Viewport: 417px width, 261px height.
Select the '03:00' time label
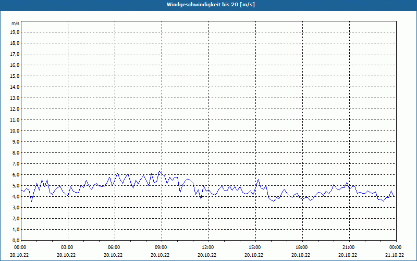pos(68,247)
